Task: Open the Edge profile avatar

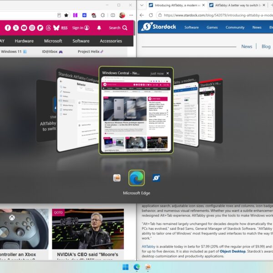Action: click(x=122, y=15)
